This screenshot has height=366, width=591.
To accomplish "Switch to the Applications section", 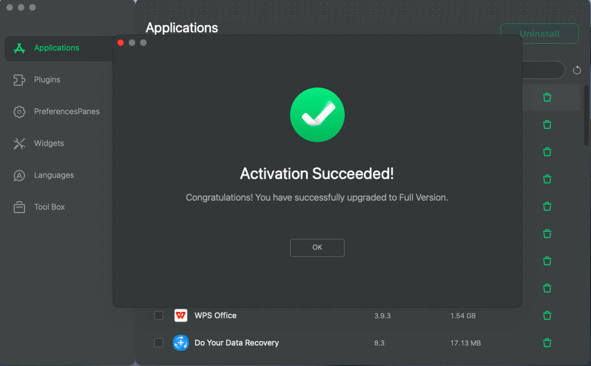I will 57,48.
